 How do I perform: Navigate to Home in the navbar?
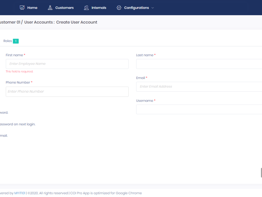32,8
